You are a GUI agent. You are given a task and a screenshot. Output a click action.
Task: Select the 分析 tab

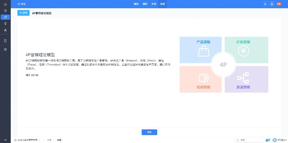tap(163, 4)
